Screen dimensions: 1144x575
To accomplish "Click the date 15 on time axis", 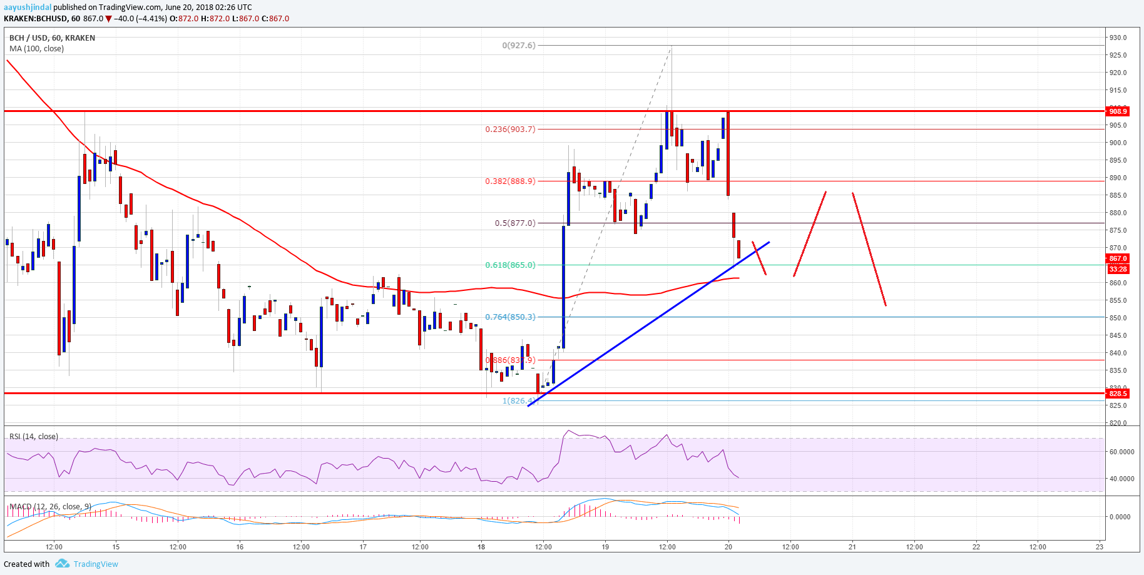I will tap(116, 547).
